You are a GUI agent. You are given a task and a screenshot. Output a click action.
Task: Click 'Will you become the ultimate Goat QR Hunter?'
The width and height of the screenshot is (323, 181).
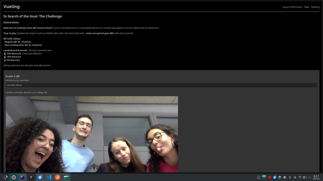pos(27,66)
